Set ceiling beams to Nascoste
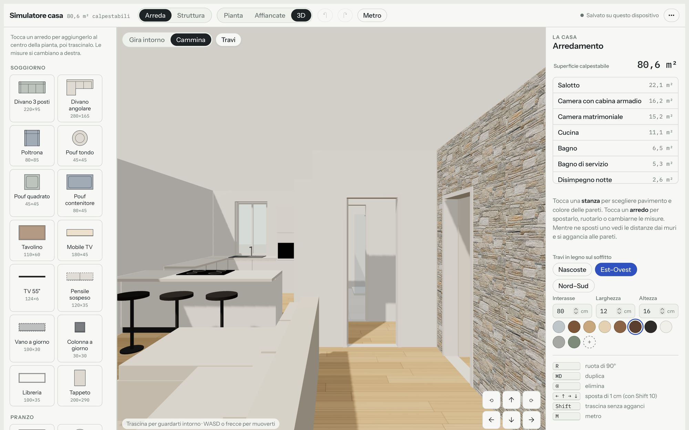689x430 pixels. pyautogui.click(x=572, y=270)
